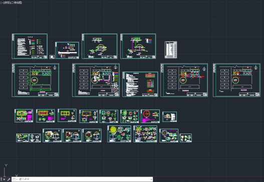Viewport: 264px width, 182px height.
Task: Open the recent commands dropdown
Action: coord(15,179)
